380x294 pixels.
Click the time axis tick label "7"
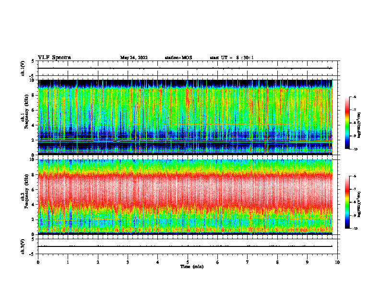click(x=248, y=262)
